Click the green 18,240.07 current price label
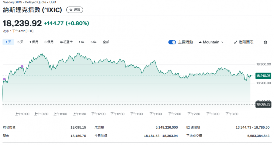274x145 pixels. click(263, 76)
